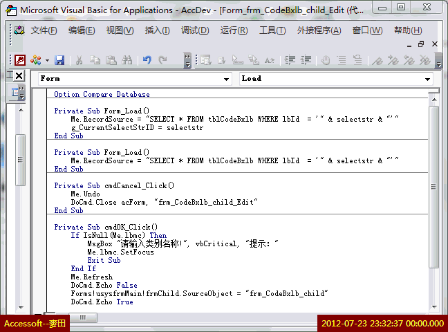Open the Load procedure dropdown
Viewport: 448px width, 332px height.
(x=427, y=80)
